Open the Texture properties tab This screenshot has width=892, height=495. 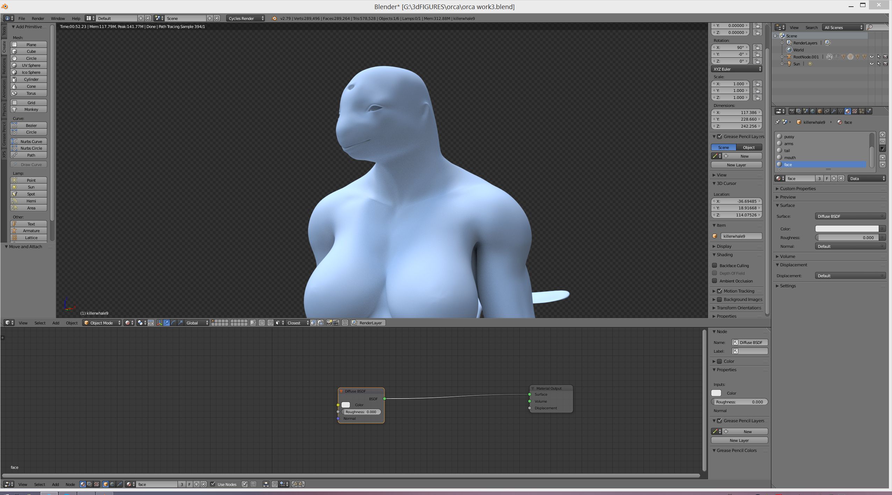coord(855,111)
